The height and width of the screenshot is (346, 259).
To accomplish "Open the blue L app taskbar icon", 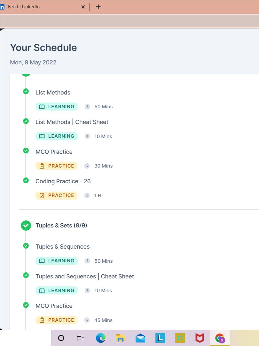I will [160, 338].
